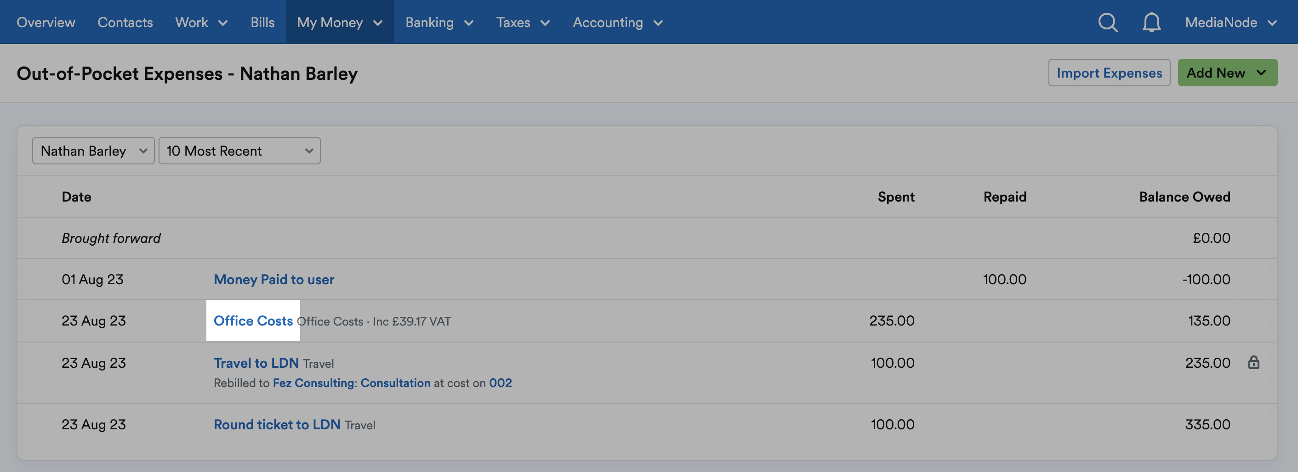Click the Import Expenses button
The image size is (1298, 472).
click(x=1109, y=73)
